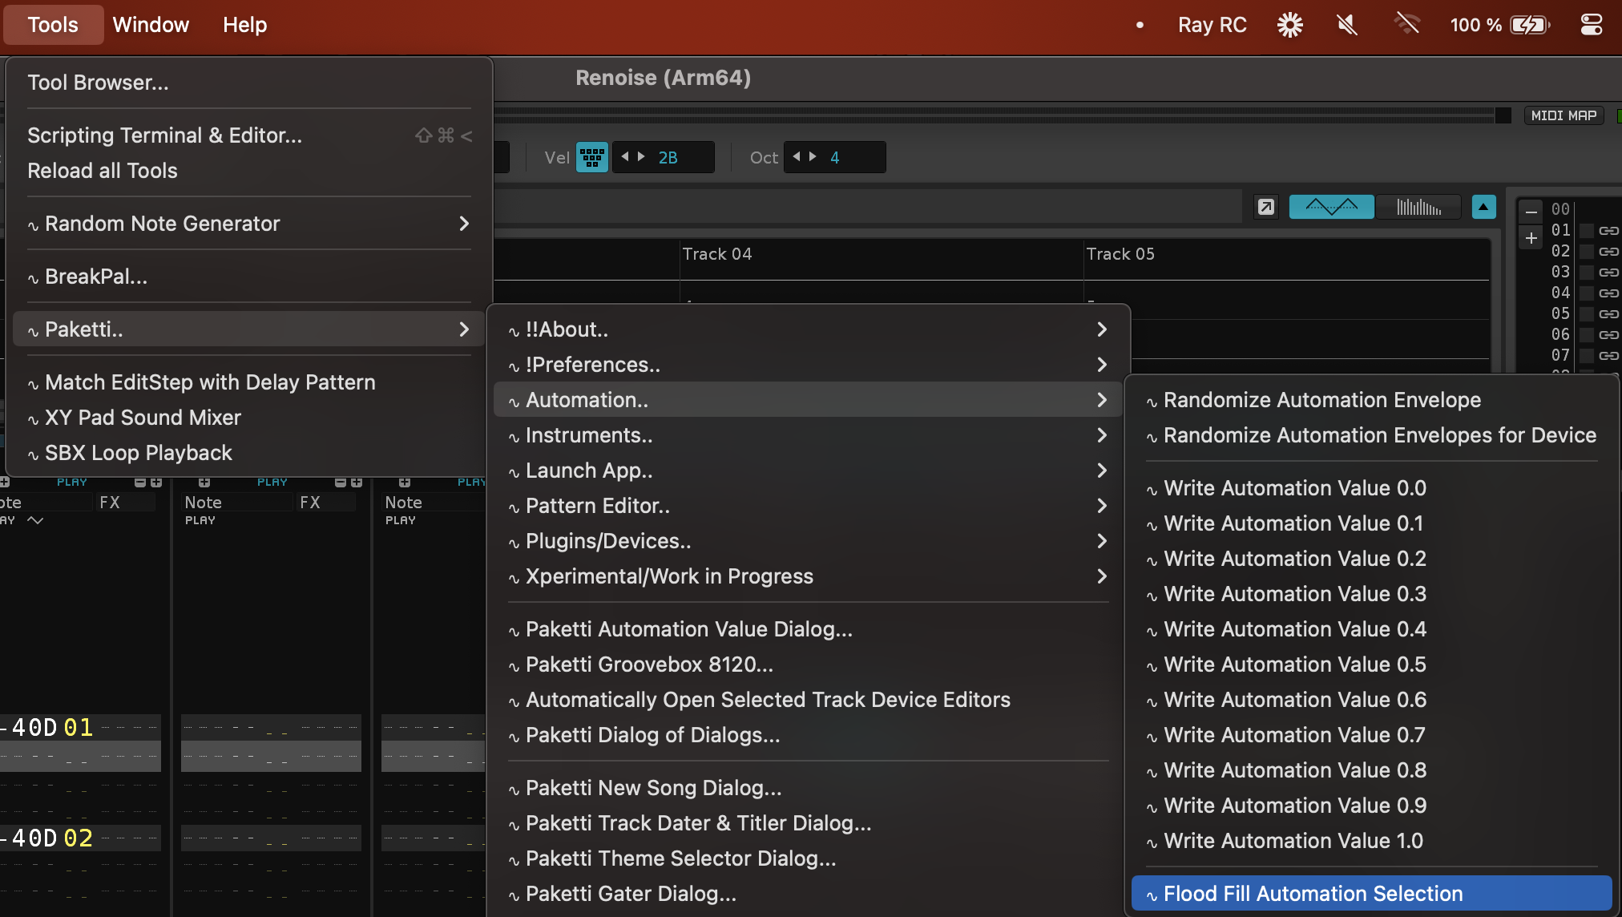
Task: Toggle the checkbox on sequence row 01
Action: (1586, 231)
